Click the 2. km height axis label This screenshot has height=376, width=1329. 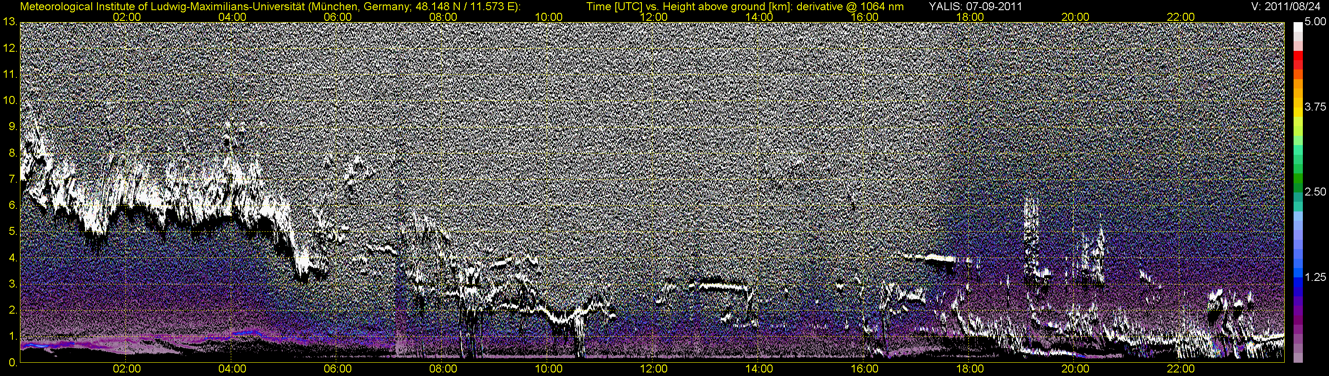[13, 310]
